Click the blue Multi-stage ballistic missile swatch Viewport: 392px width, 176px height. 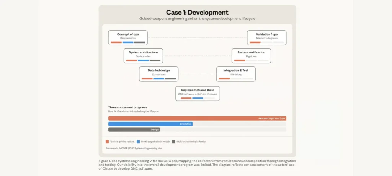point(138,142)
